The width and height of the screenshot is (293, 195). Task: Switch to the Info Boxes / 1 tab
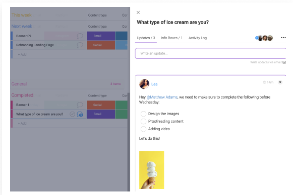[172, 38]
